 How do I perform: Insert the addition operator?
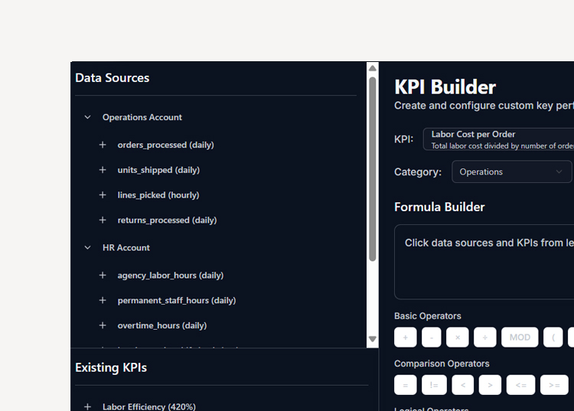point(405,338)
